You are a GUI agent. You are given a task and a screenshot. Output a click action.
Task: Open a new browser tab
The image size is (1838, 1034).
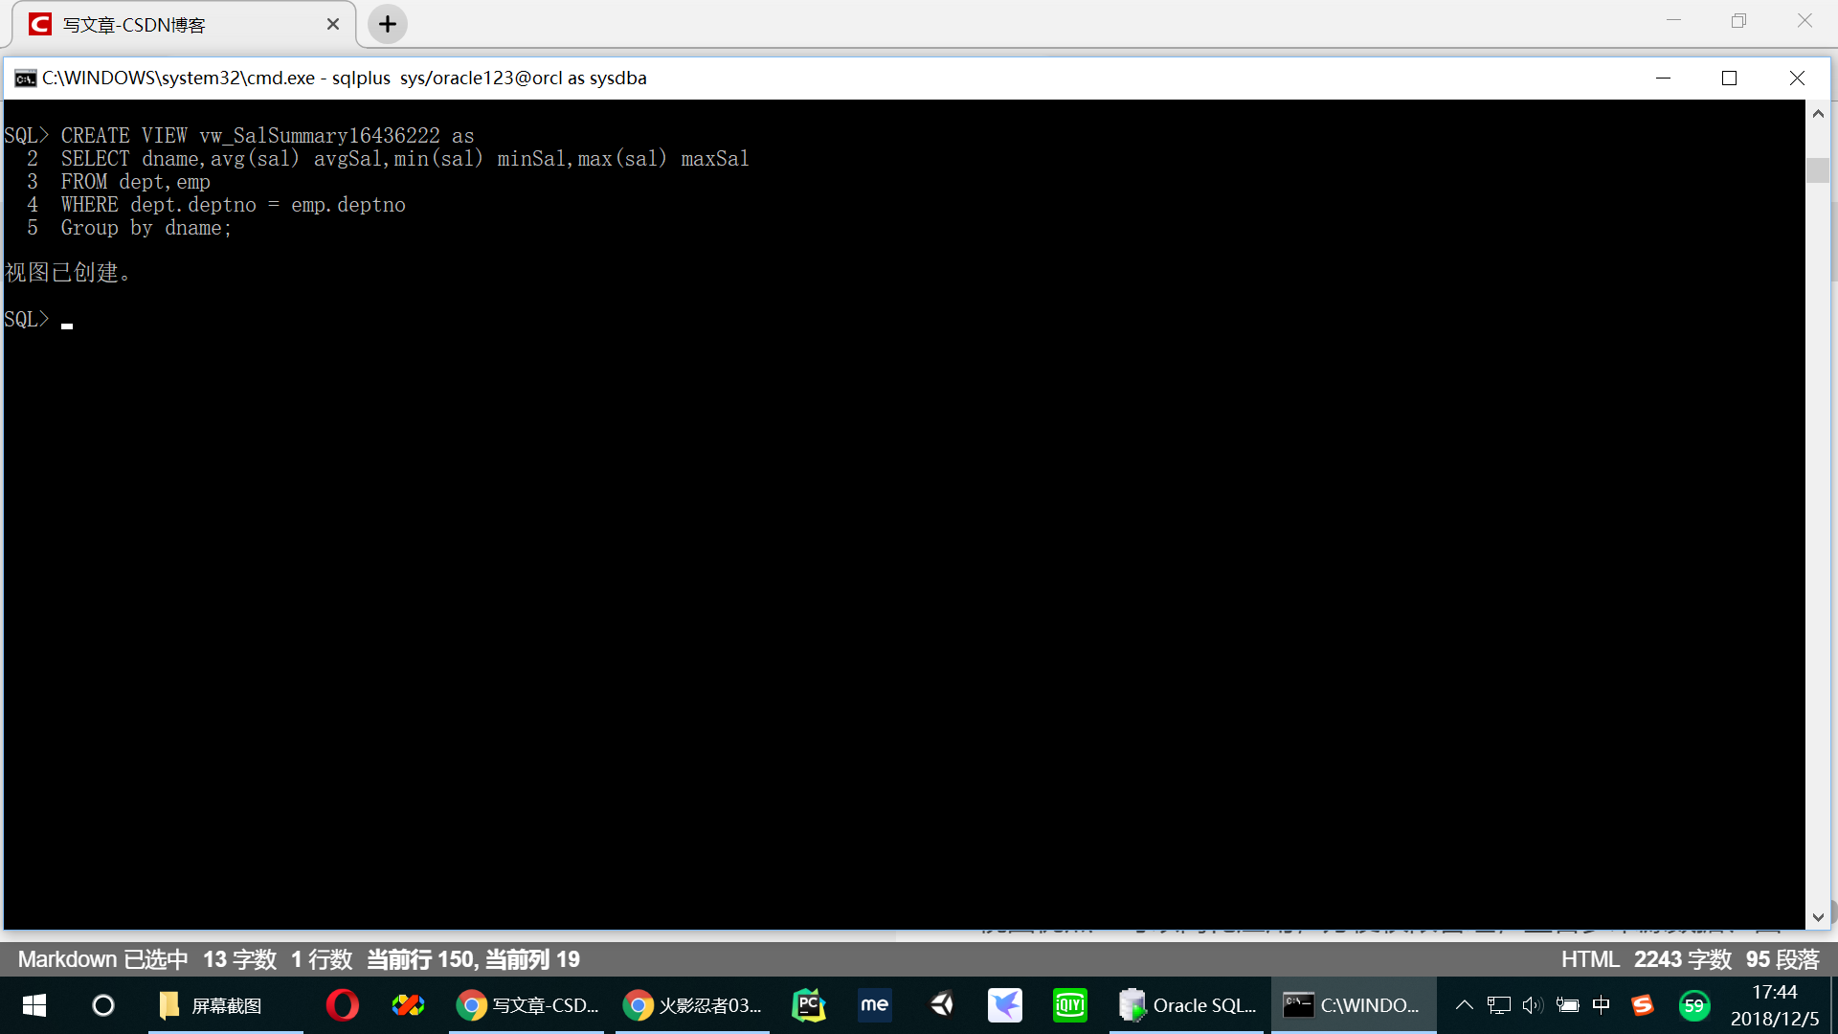click(x=388, y=25)
